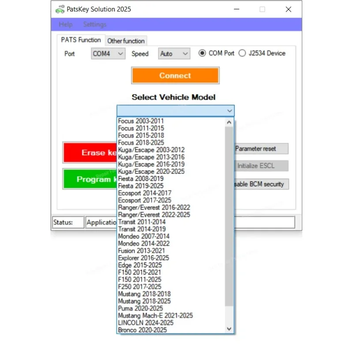Choose Bronco 2020-2025 from the list
The width and height of the screenshot is (353, 353).
[171, 330]
